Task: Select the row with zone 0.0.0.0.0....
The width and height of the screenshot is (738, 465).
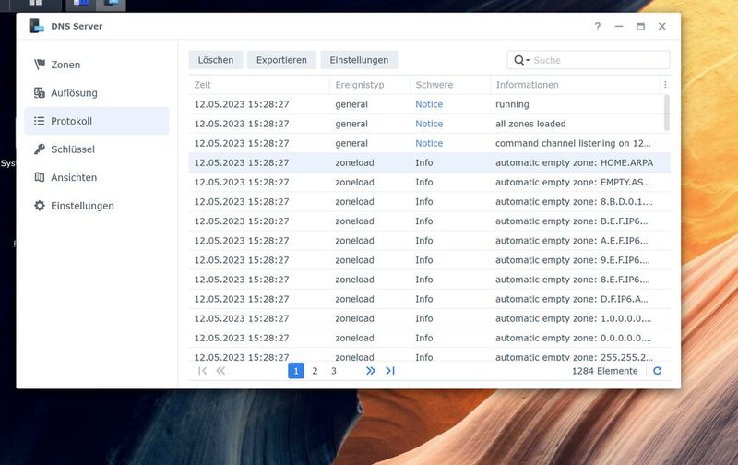Action: (x=429, y=338)
